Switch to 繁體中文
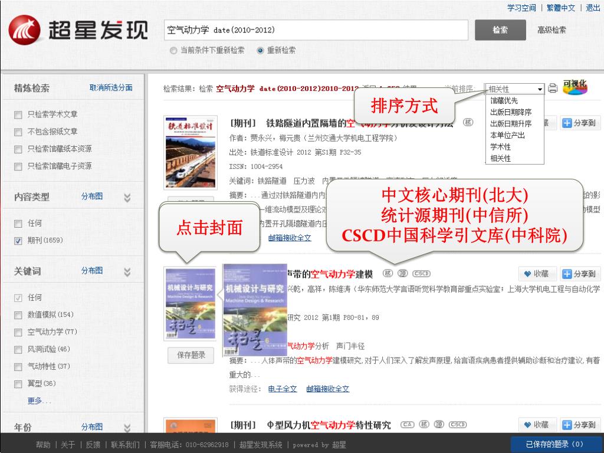This screenshot has width=604, height=453. click(561, 8)
